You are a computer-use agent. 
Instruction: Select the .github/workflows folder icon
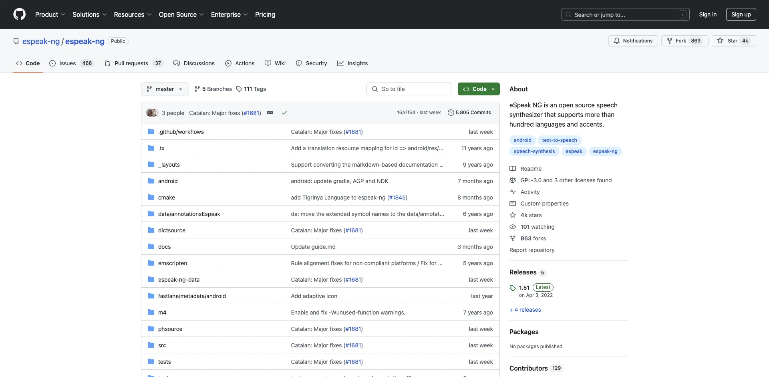[x=151, y=131]
